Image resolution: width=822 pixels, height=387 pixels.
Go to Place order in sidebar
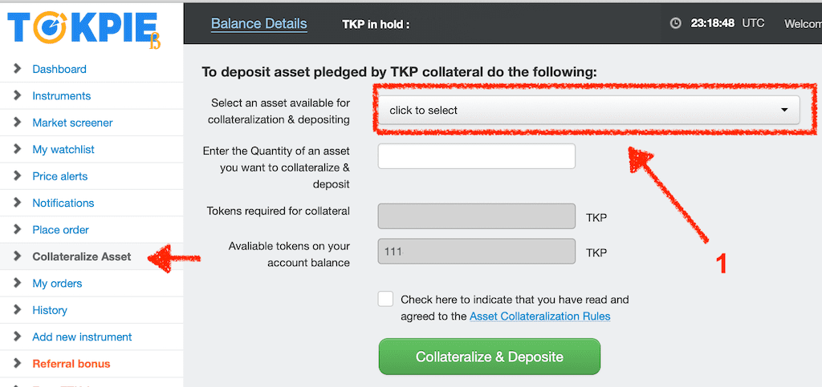[x=61, y=230]
